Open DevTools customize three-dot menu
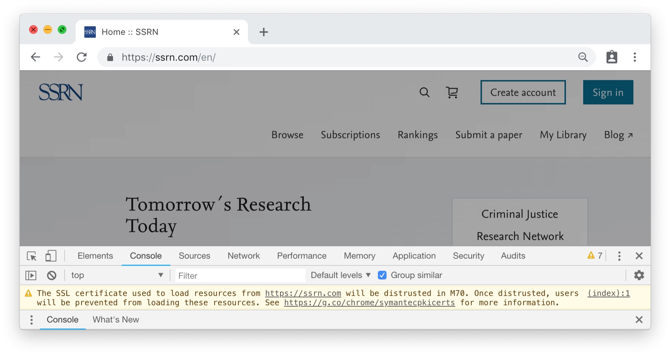 [x=619, y=256]
